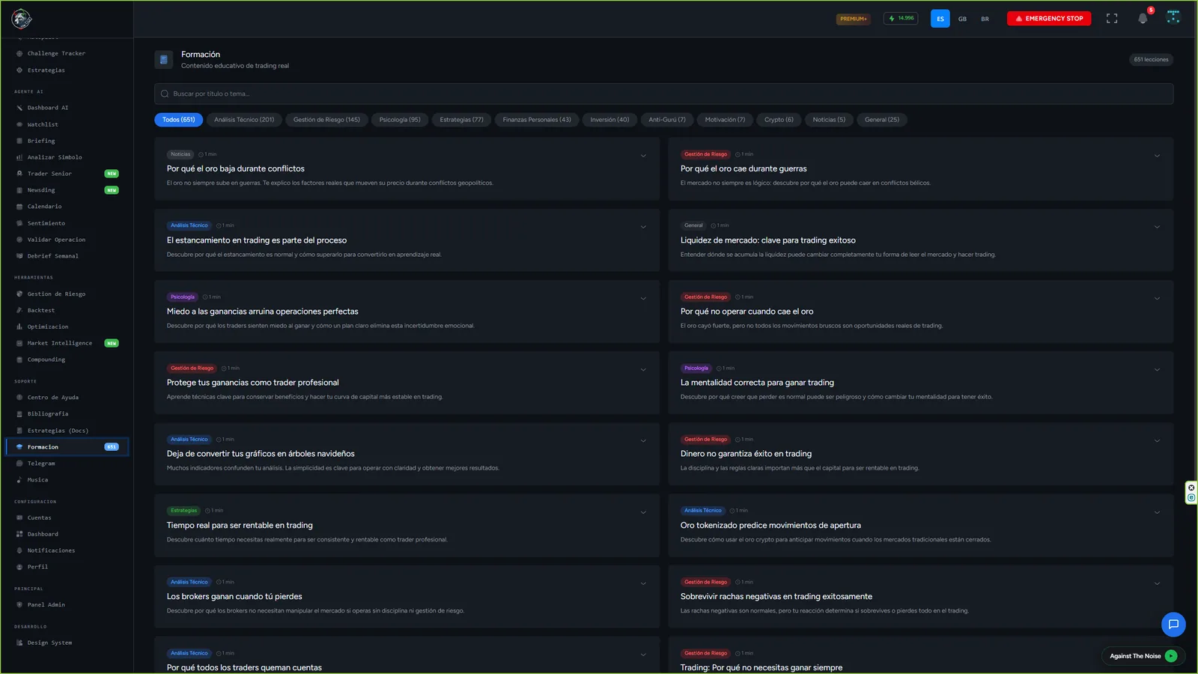Expand 'Liquidez de mercado' lesson card

coord(1157,227)
